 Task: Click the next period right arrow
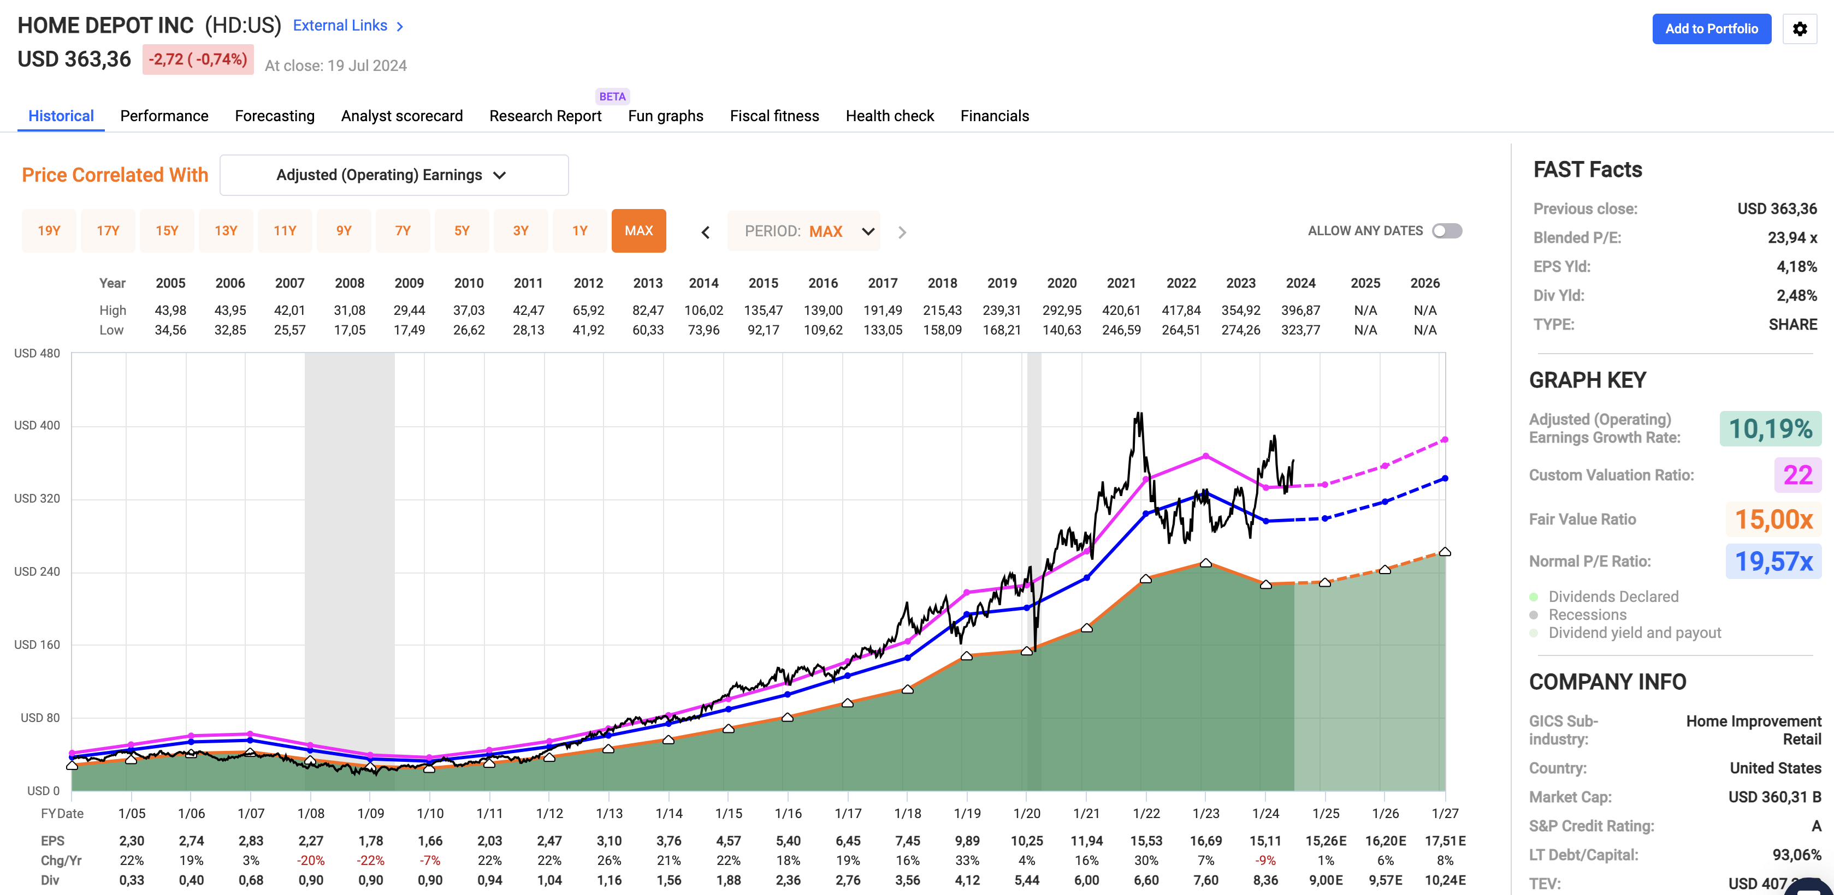(902, 232)
